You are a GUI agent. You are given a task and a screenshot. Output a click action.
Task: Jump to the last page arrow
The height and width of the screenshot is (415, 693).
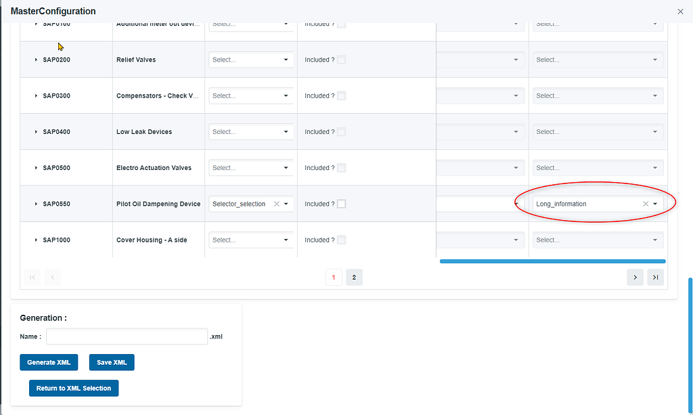(654, 277)
